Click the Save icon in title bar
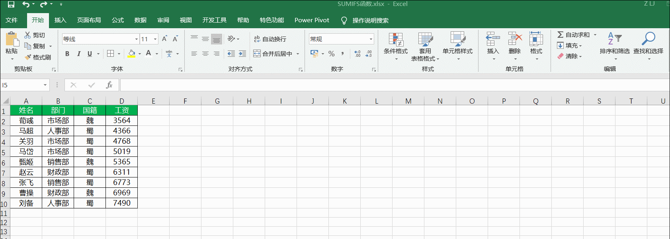 click(11, 4)
